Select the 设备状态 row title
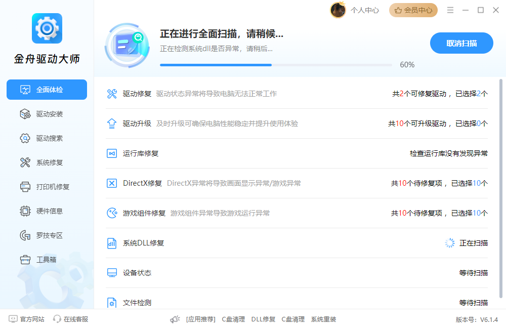This screenshot has width=506, height=329. click(137, 273)
